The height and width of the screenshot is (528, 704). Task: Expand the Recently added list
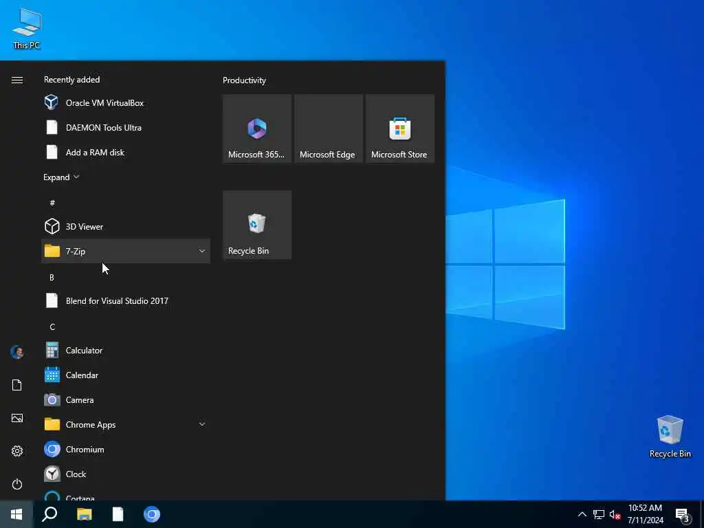61,177
